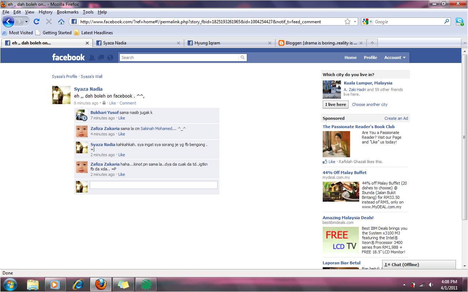
Task: Click the Stop loading X icon
Action: [49, 21]
